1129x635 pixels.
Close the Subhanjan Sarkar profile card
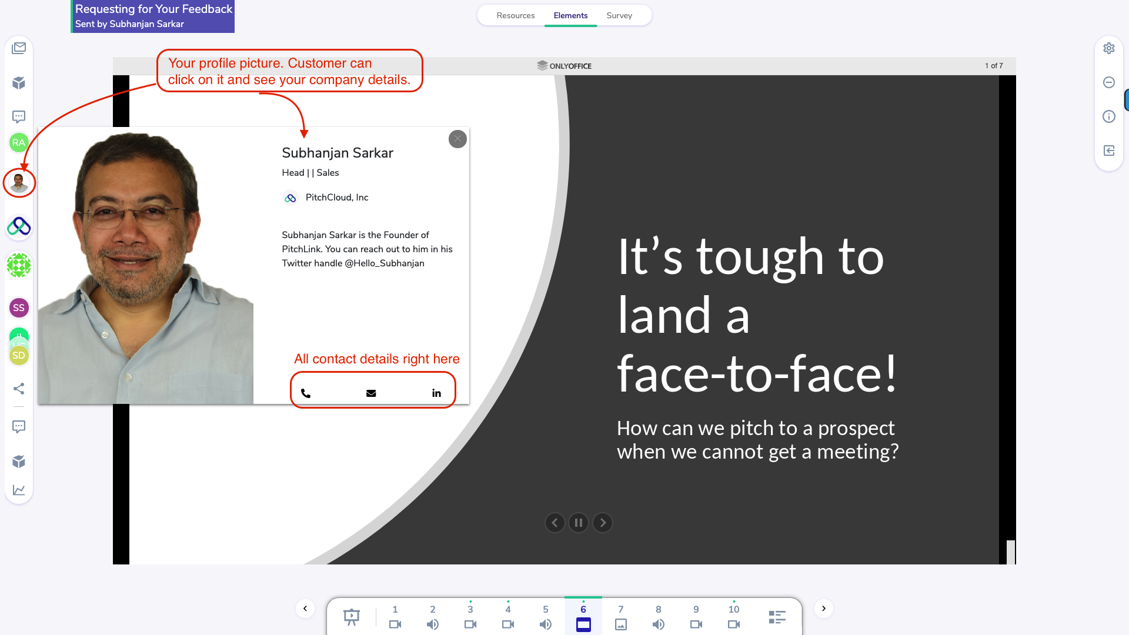click(457, 139)
